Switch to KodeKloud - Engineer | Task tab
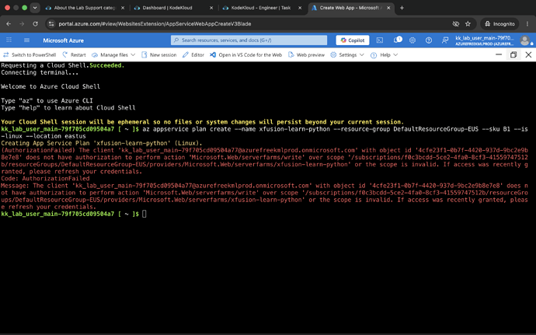Image resolution: width=536 pixels, height=335 pixels. click(261, 8)
